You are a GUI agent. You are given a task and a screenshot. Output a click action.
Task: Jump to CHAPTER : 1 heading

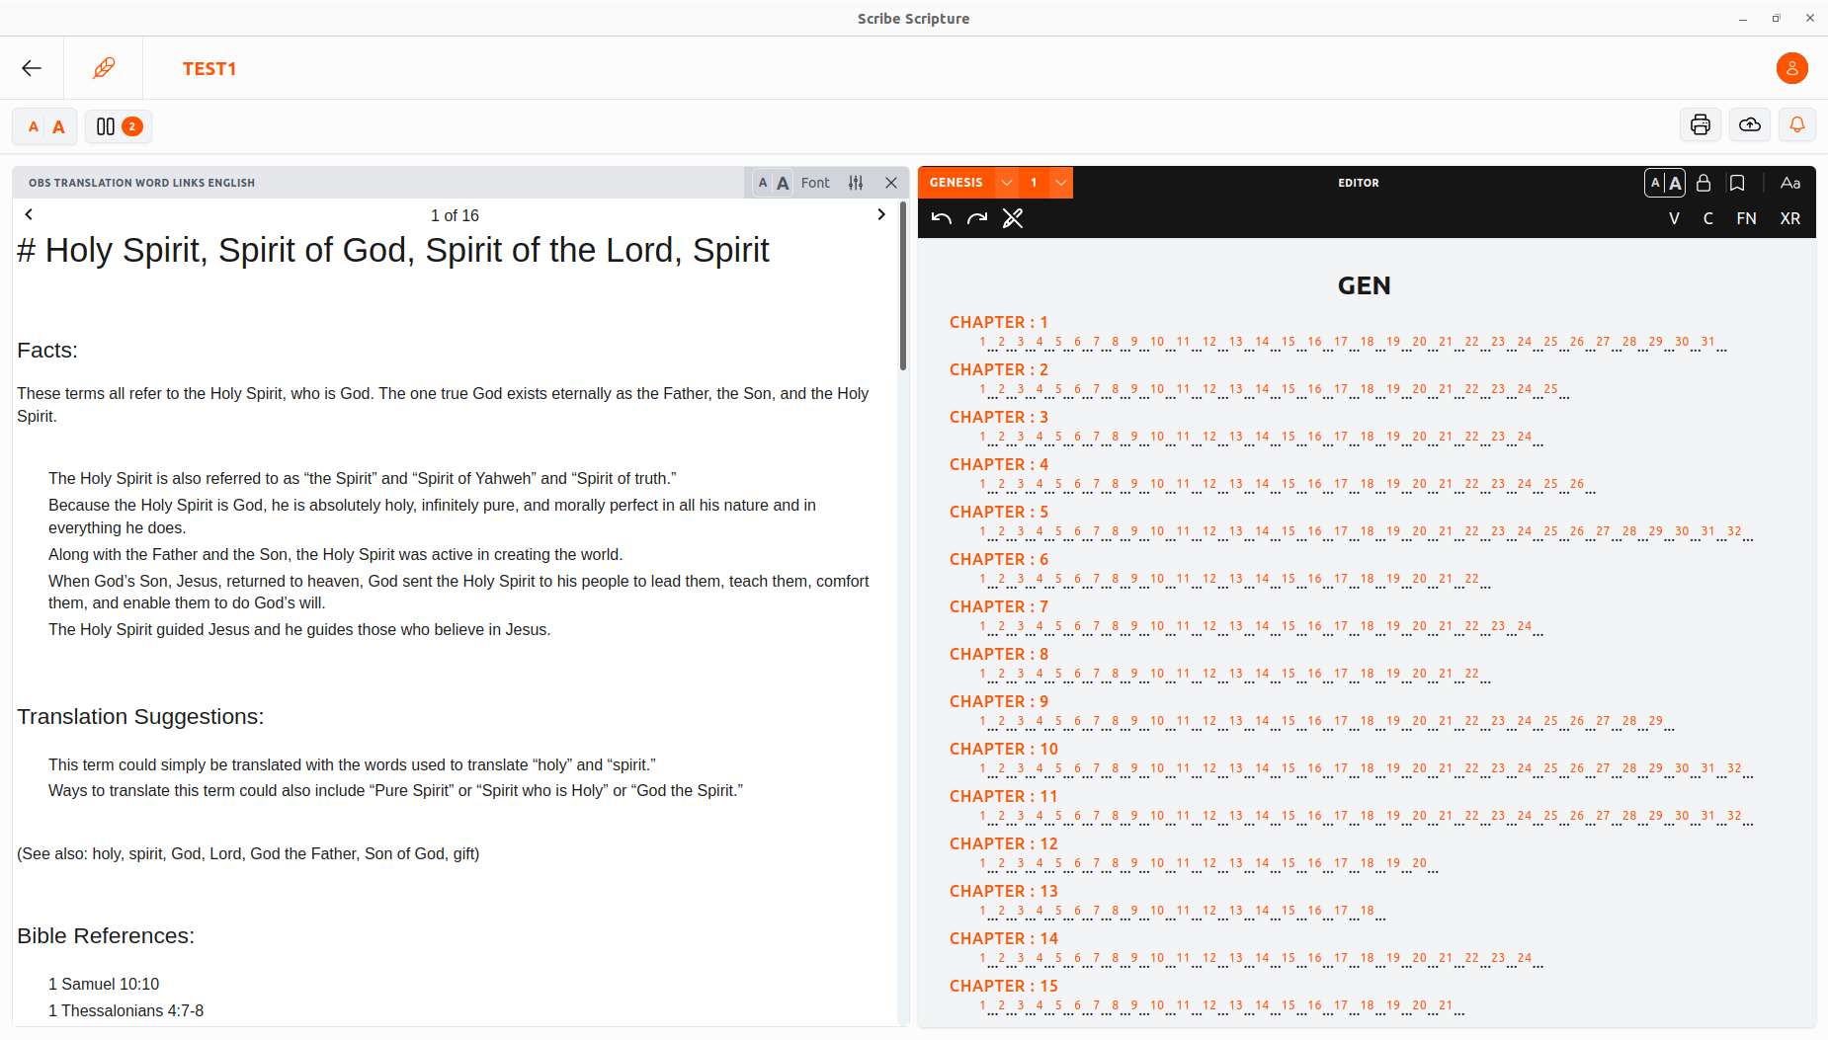pos(998,322)
